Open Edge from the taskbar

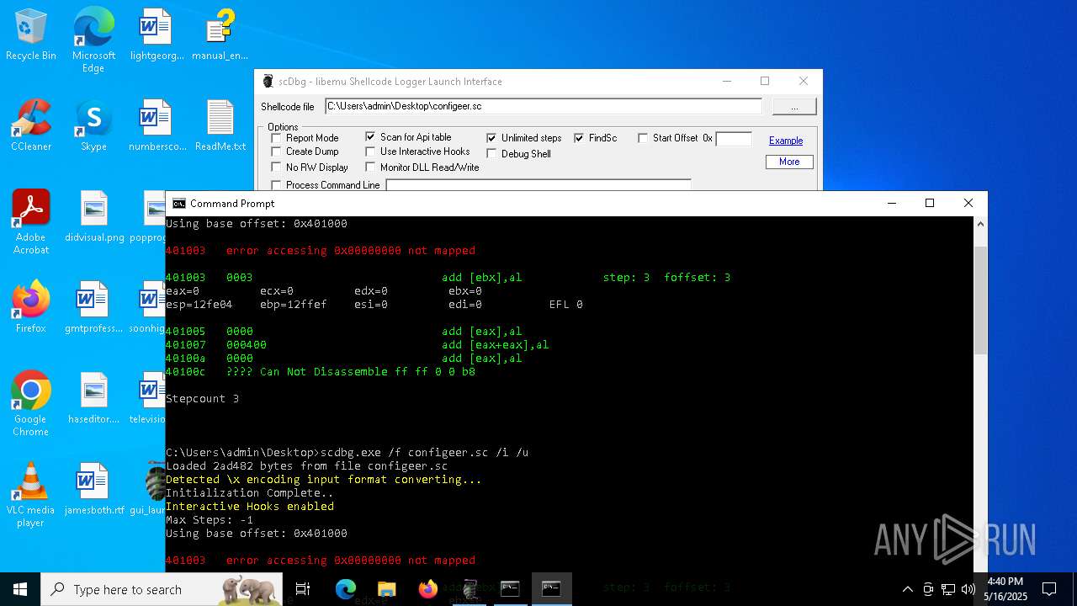click(346, 589)
